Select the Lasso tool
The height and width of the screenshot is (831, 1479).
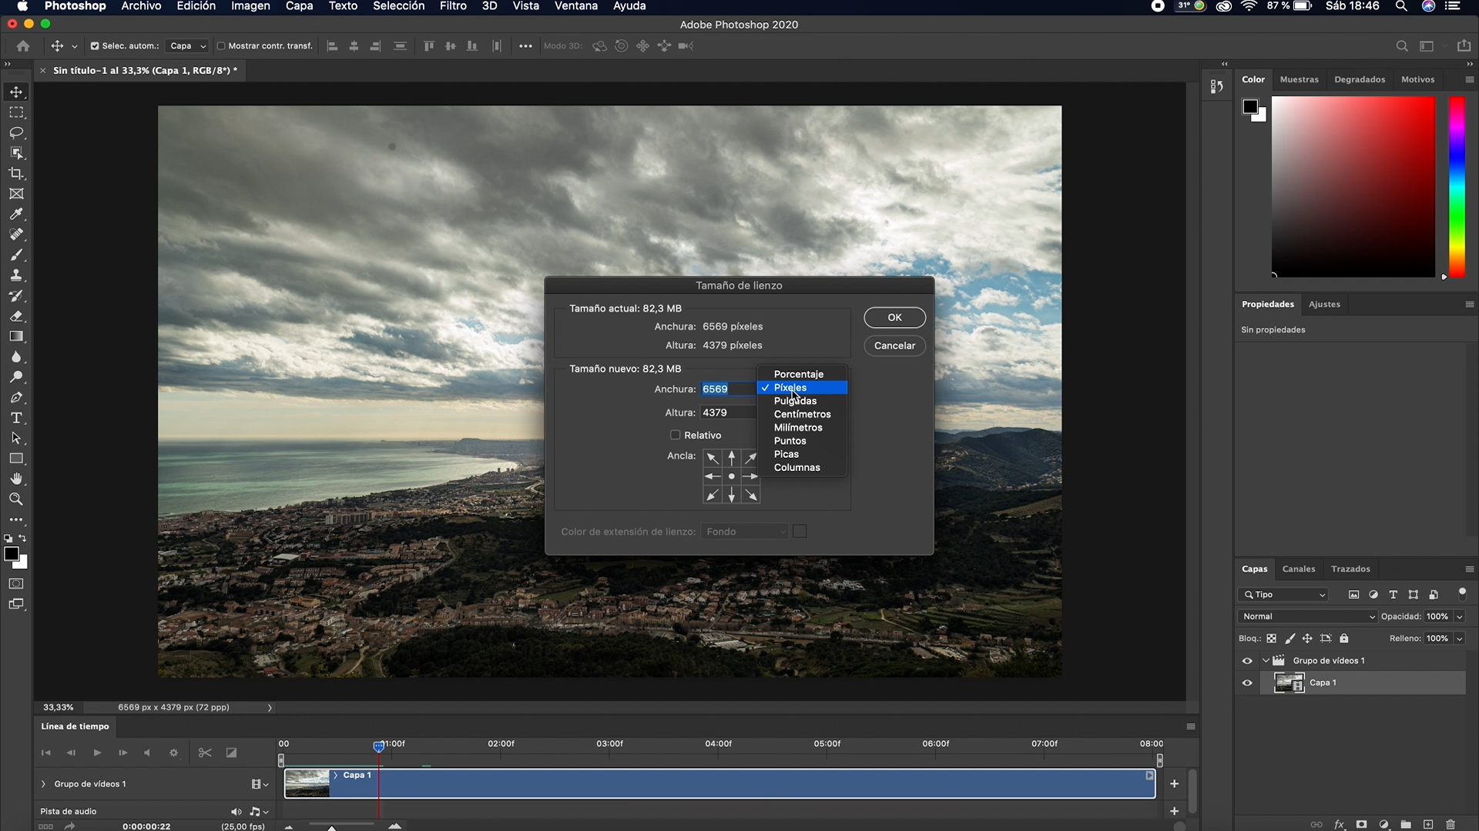(x=16, y=132)
